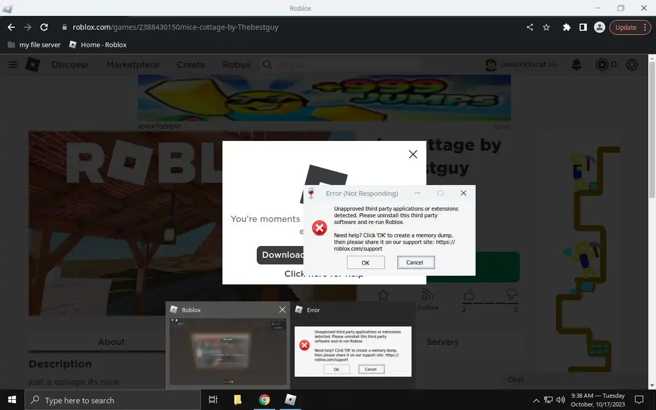Open the Windows Start menu
This screenshot has width=656, height=410.
click(12, 400)
